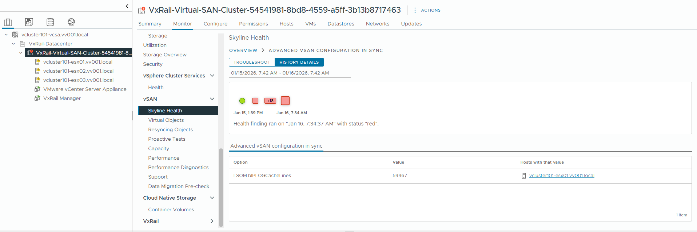Click the cluster alert icon in the tree
Screen dimensions: 697x232
click(x=30, y=53)
